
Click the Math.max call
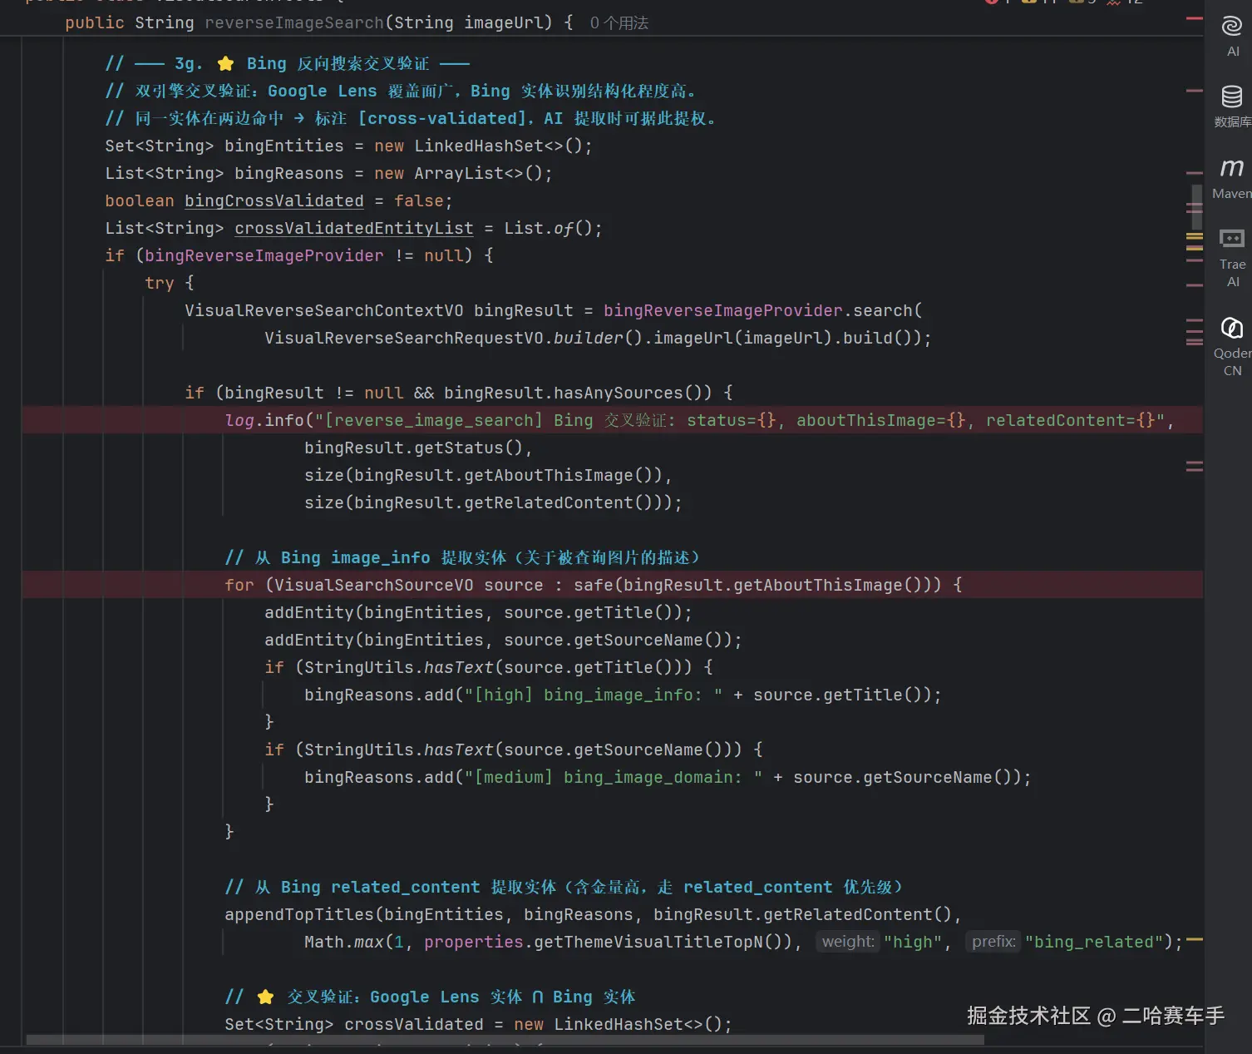[x=343, y=942]
